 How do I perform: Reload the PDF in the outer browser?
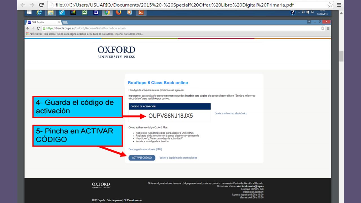tap(41, 5)
